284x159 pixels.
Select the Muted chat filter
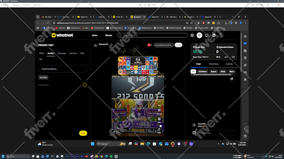(232, 72)
